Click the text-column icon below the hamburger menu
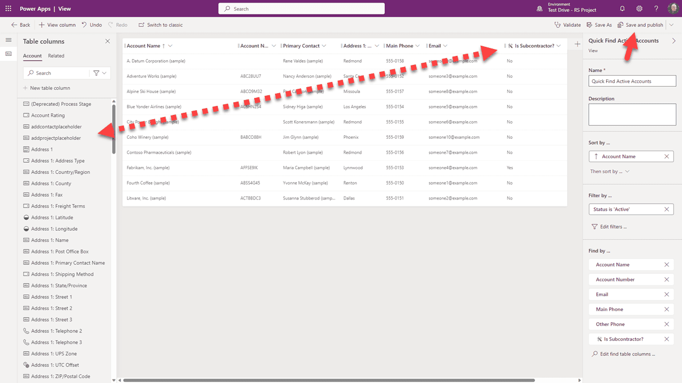The image size is (682, 383). (x=8, y=54)
